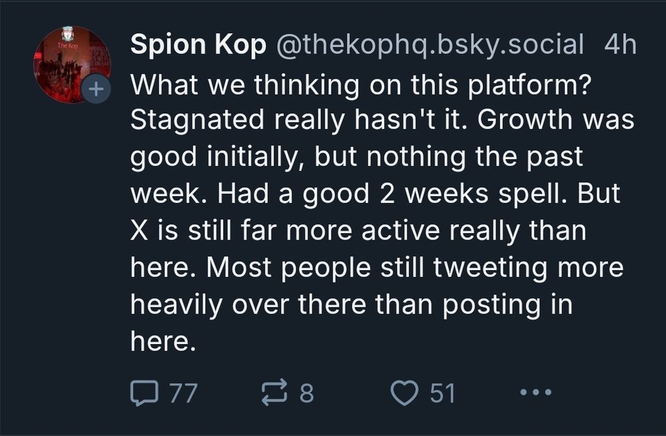Open the Spion Kop profile avatar

(70, 63)
